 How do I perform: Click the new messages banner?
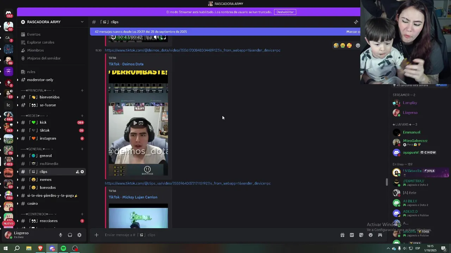point(225,32)
